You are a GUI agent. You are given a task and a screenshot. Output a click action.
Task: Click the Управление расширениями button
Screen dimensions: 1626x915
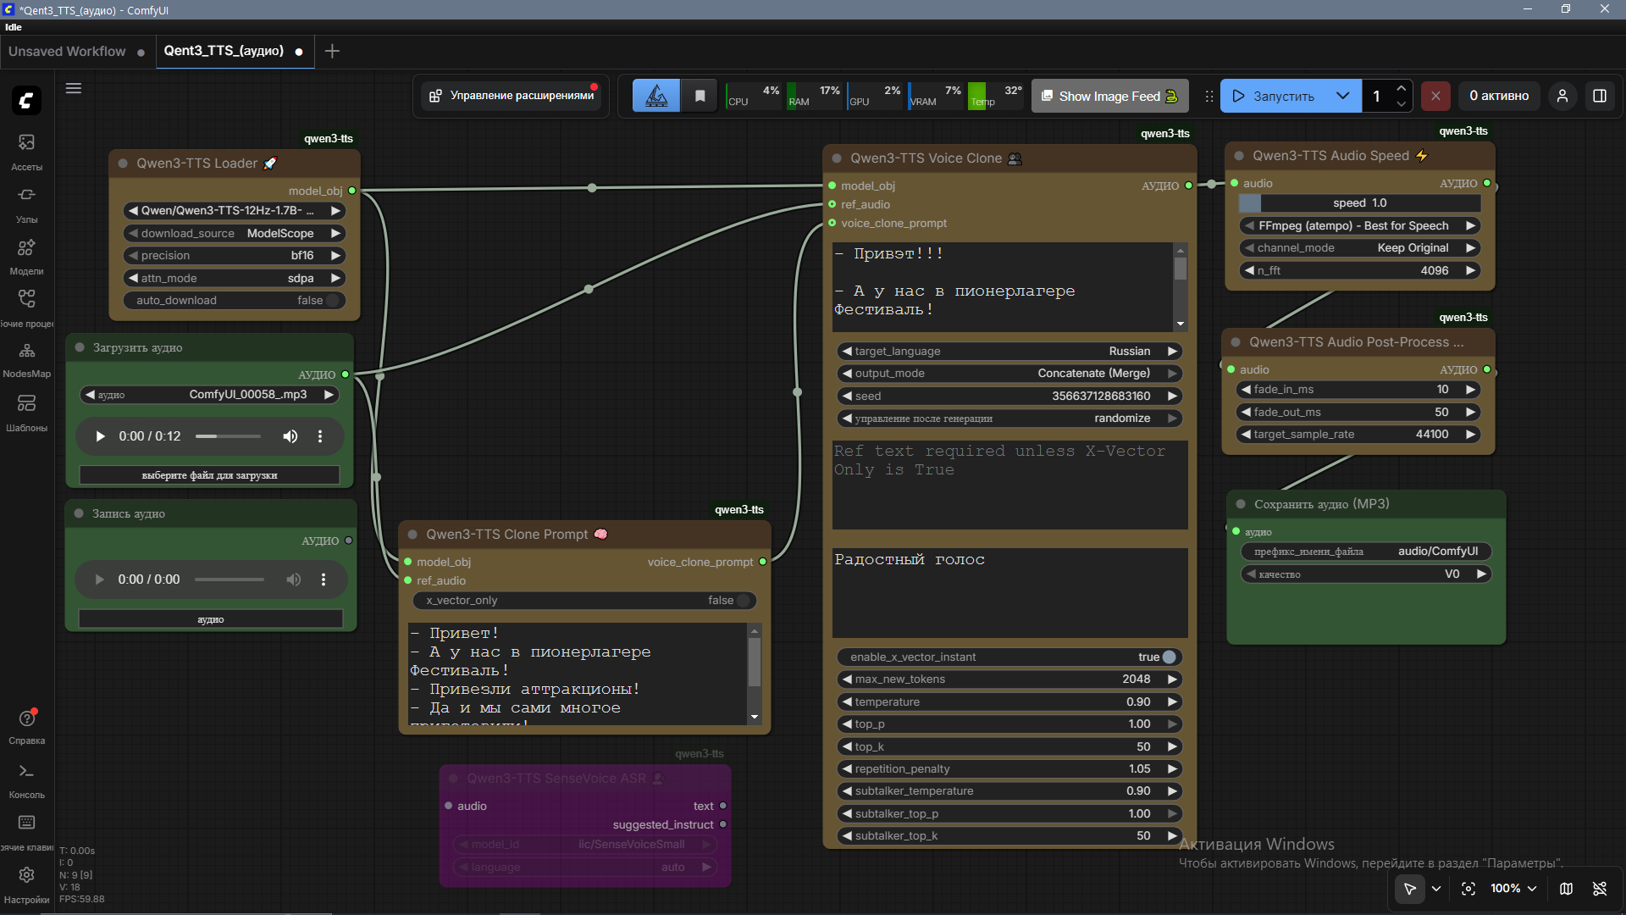click(x=512, y=96)
